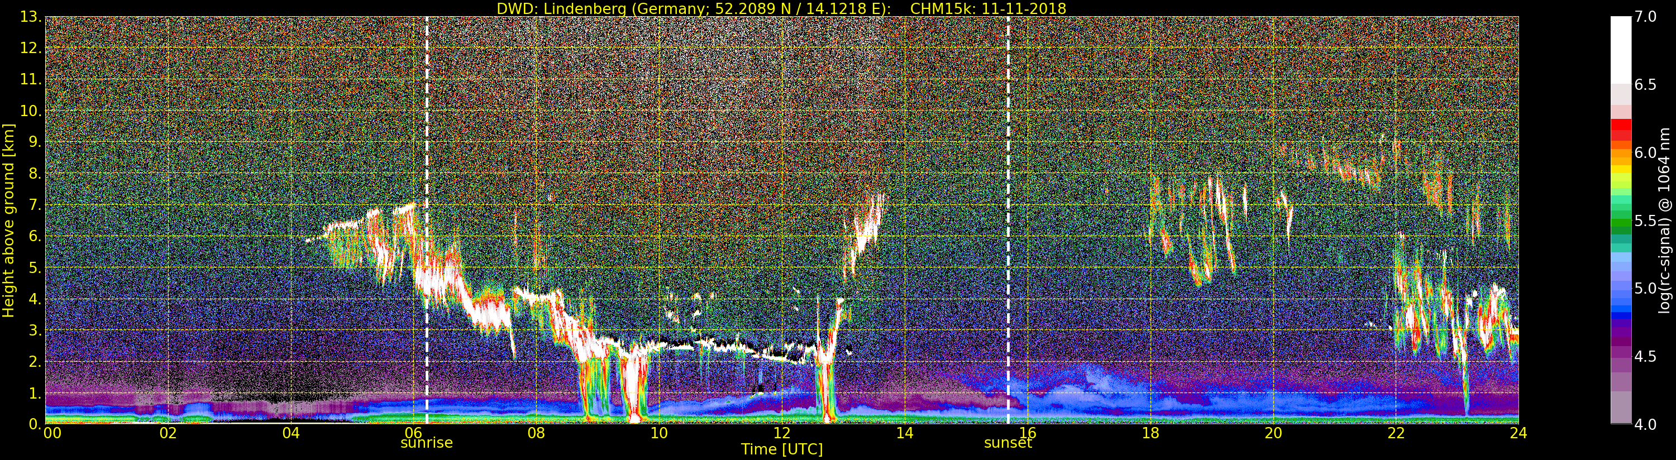Click the height axis tick '0.'
The image size is (1676, 460).
tap(35, 424)
